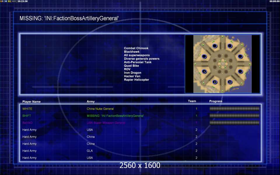This screenshot has height=175, width=280.
Task: Click Hacker Van in feature list
Action: 132,76
